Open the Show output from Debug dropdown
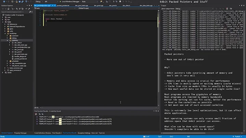Image resolution: width=246 pixels, height=138 pixels. point(194,9)
